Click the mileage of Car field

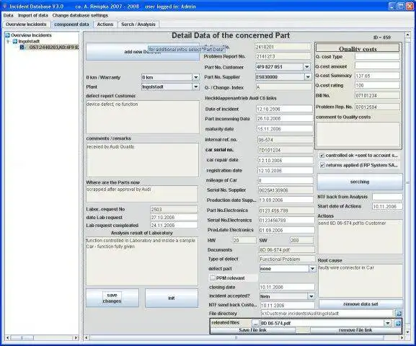286,180
